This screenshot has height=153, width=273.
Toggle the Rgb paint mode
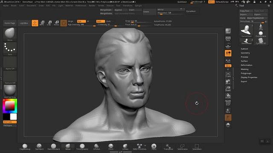point(81,21)
